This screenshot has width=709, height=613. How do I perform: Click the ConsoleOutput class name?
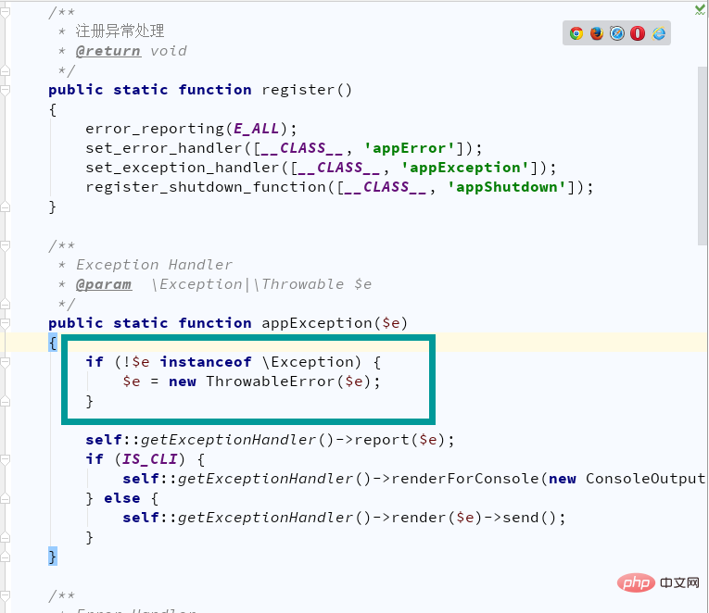pyautogui.click(x=645, y=479)
